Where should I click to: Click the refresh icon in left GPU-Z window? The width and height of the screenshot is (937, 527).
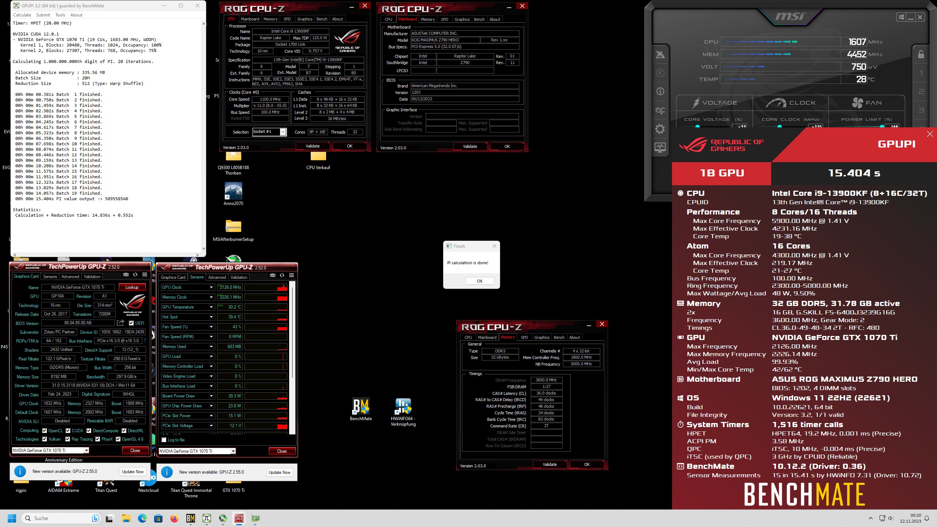pyautogui.click(x=135, y=274)
